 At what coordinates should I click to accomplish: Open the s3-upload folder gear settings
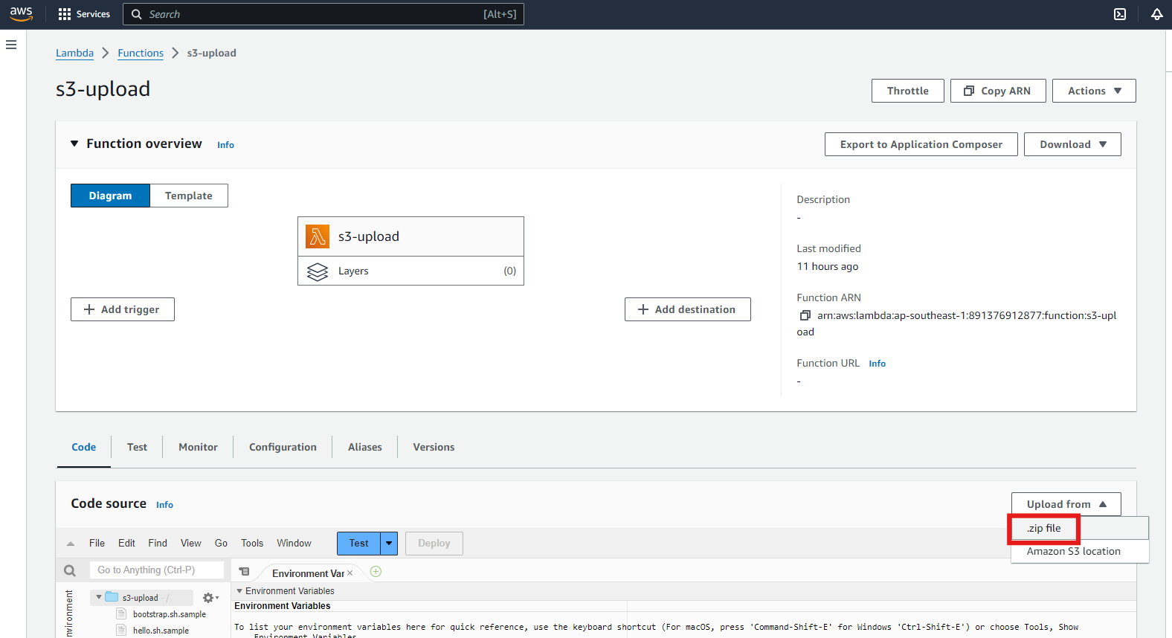tap(210, 598)
